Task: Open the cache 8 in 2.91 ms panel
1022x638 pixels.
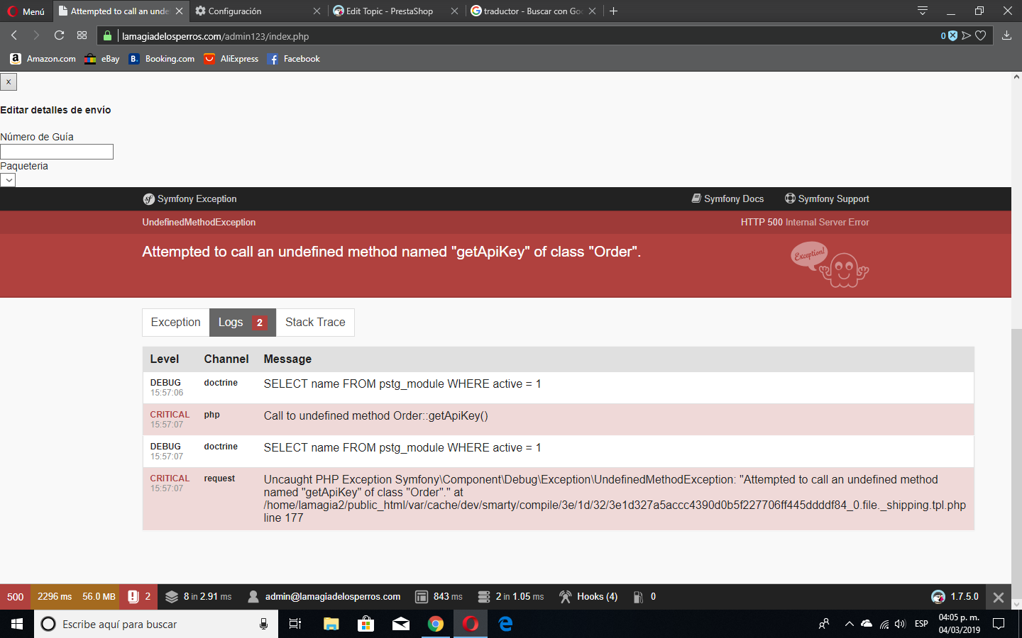Action: coord(199,597)
